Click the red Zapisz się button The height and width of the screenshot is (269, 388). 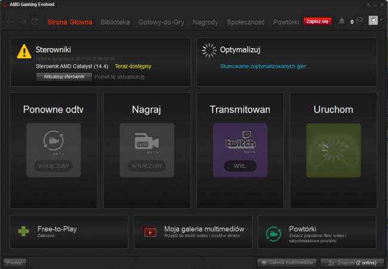318,21
